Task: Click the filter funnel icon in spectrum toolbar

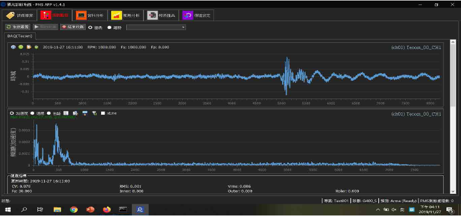Action: (94, 113)
